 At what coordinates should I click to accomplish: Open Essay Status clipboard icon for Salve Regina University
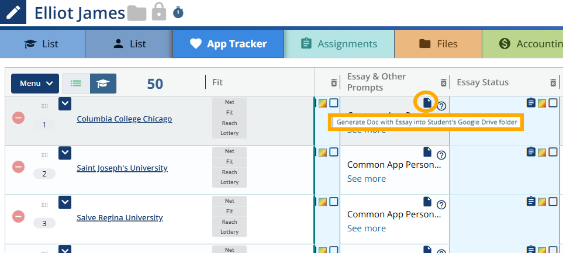click(x=531, y=202)
